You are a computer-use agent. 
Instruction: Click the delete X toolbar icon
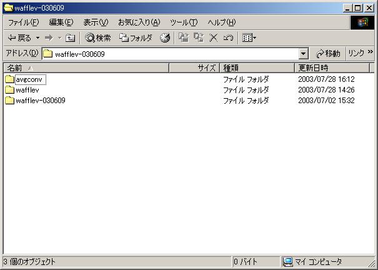click(x=213, y=38)
